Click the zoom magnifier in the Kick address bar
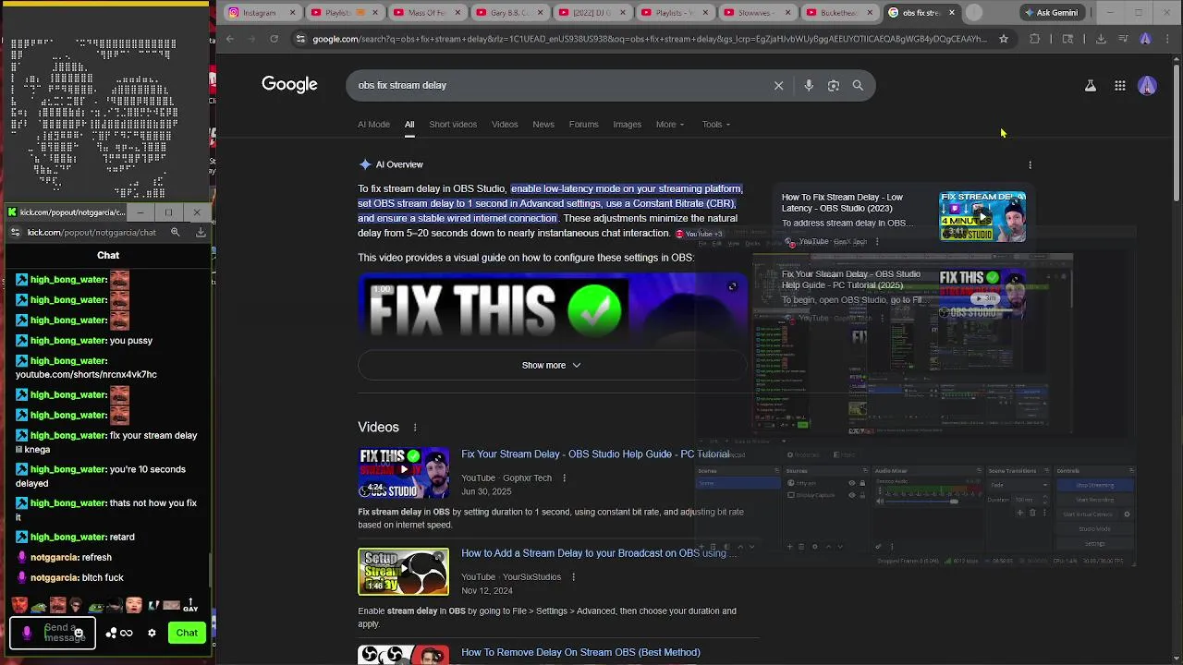The image size is (1183, 665). click(x=175, y=233)
